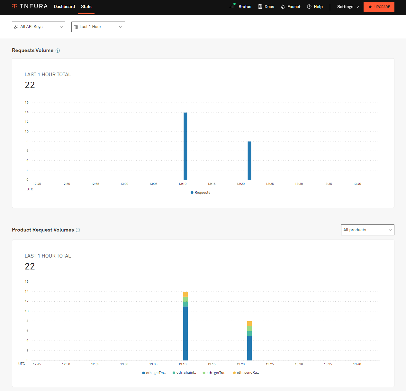Click the 13:10 axis label in the Requests Volume chart
406x391 pixels.
[x=183, y=184]
